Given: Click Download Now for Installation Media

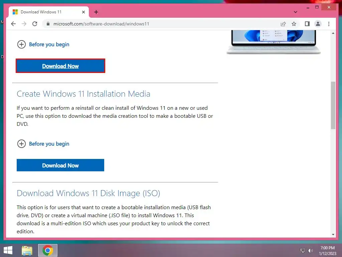Looking at the screenshot, I should click(x=60, y=165).
